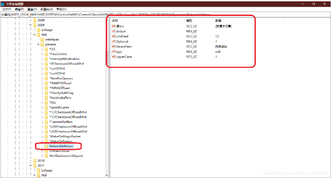Open the 收藏夹(A) menu

pyautogui.click(x=47, y=9)
